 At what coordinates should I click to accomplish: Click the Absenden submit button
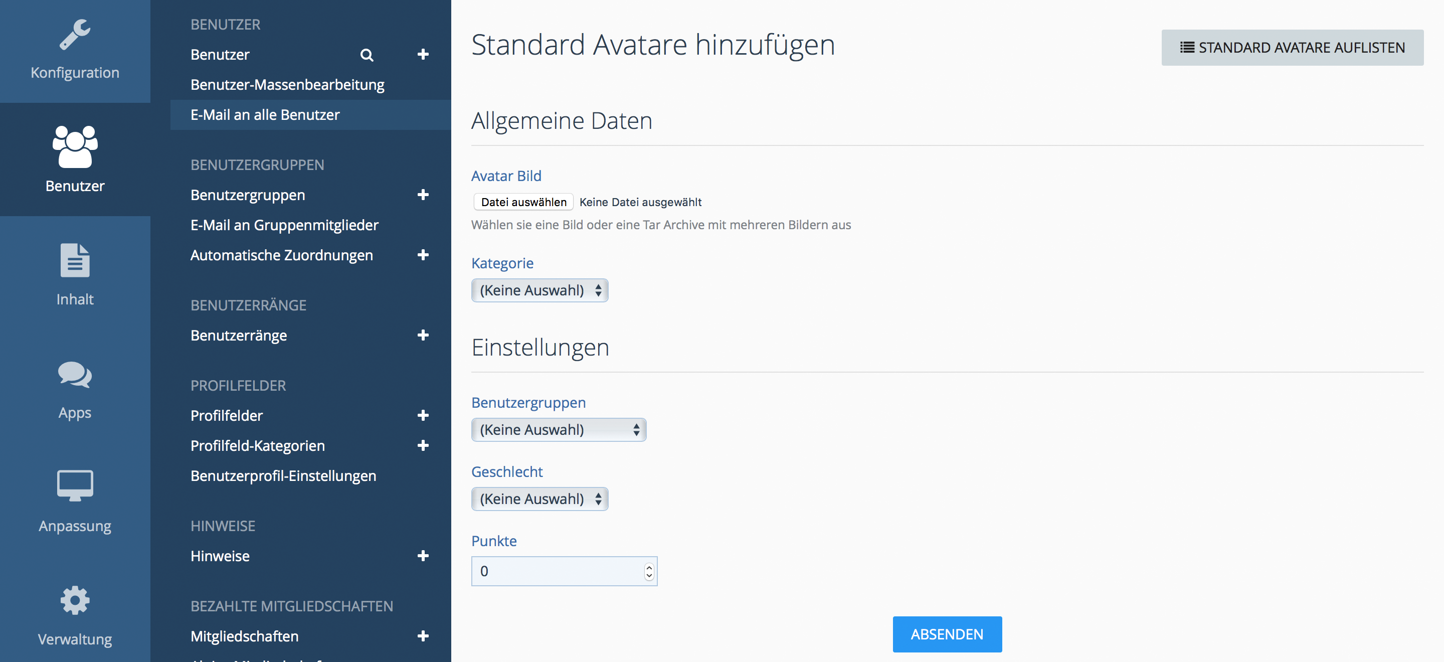(x=947, y=634)
